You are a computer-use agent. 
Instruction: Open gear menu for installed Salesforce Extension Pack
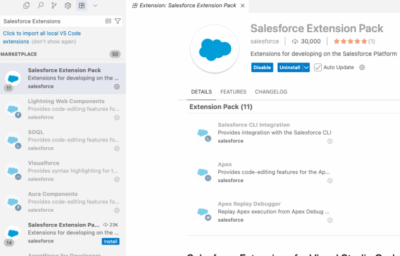(x=117, y=87)
